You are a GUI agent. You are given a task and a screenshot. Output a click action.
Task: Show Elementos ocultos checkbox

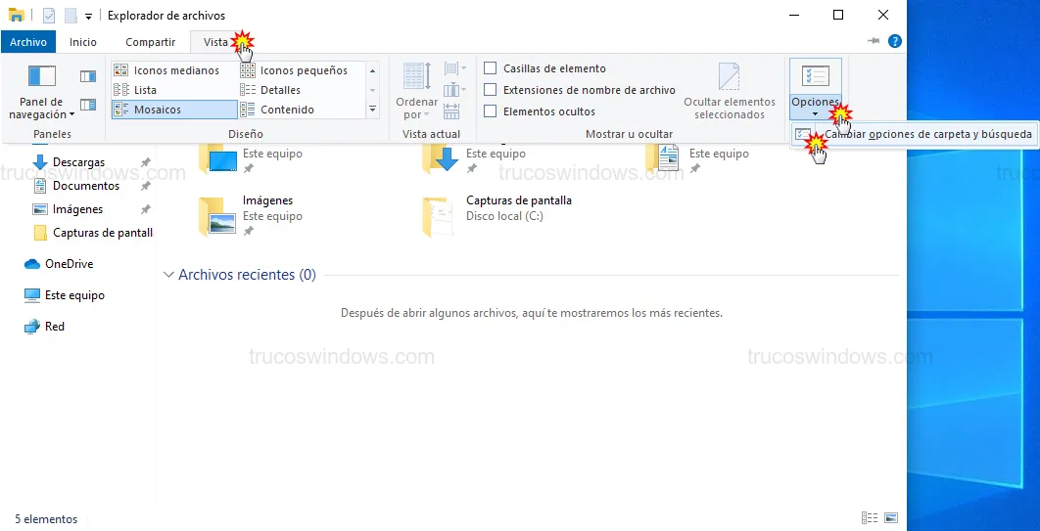coord(491,111)
